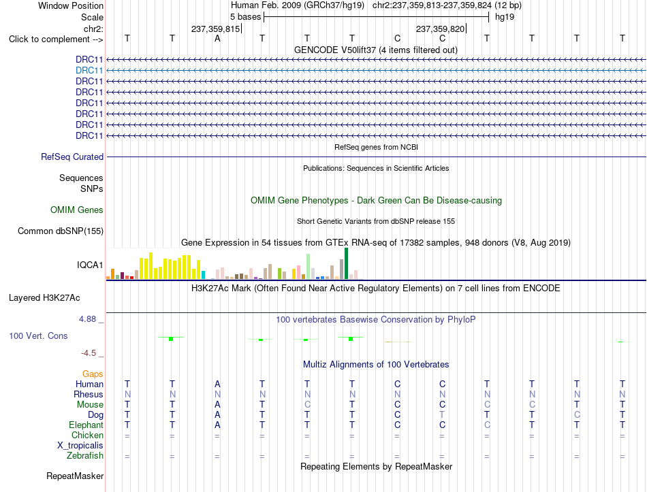Click the A base in the Elephant alignment row
Image resolution: width=647 pixels, height=492 pixels.
click(217, 425)
